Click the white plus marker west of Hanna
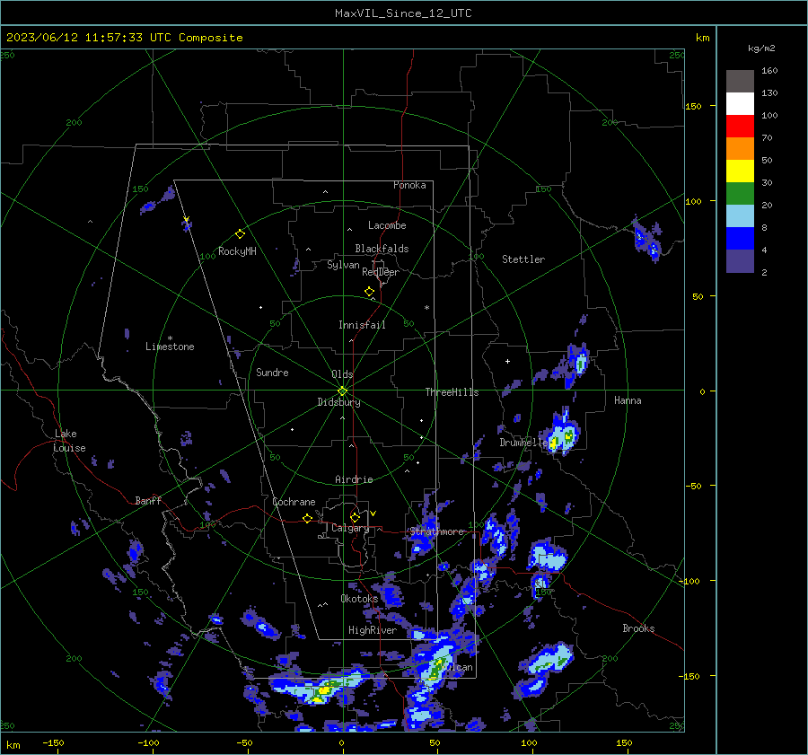808x755 pixels. pyautogui.click(x=507, y=361)
